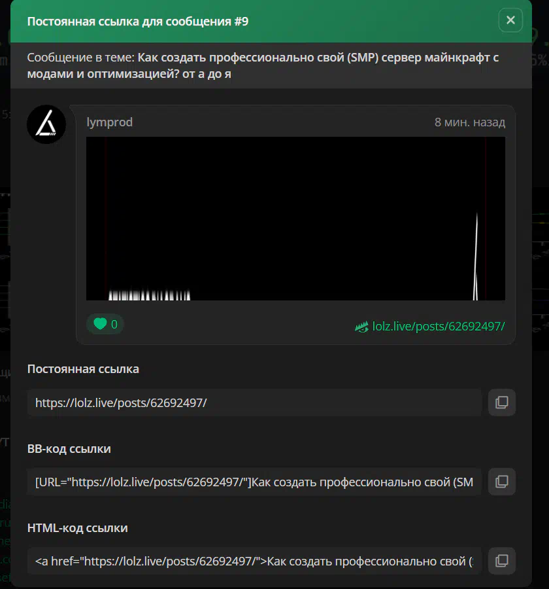Click the '8 мин. назад' timestamp
Viewport: 549px width, 589px height.
coord(469,122)
